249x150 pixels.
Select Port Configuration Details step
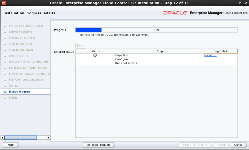[x=26, y=80]
